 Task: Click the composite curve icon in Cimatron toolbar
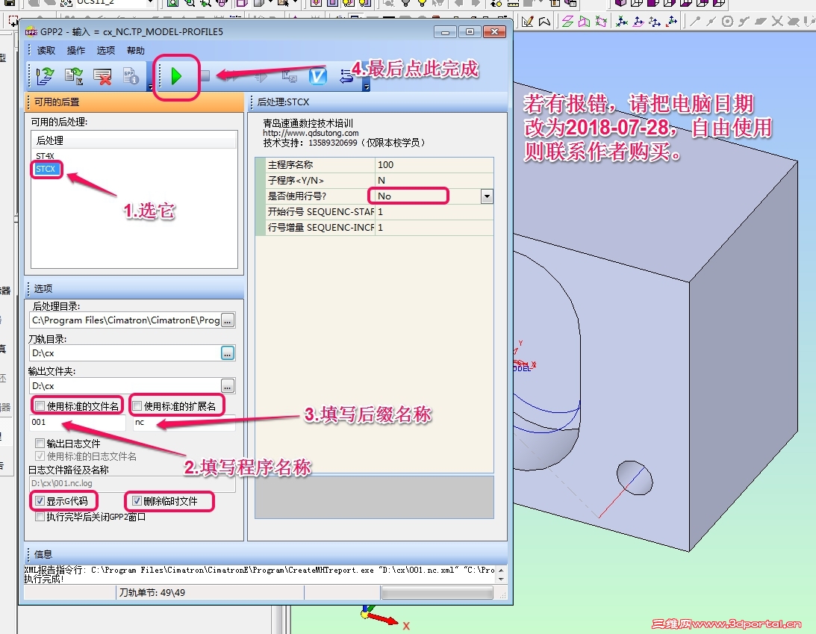point(544,22)
